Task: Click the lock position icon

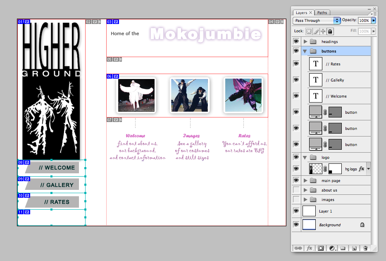Action: coord(323,31)
